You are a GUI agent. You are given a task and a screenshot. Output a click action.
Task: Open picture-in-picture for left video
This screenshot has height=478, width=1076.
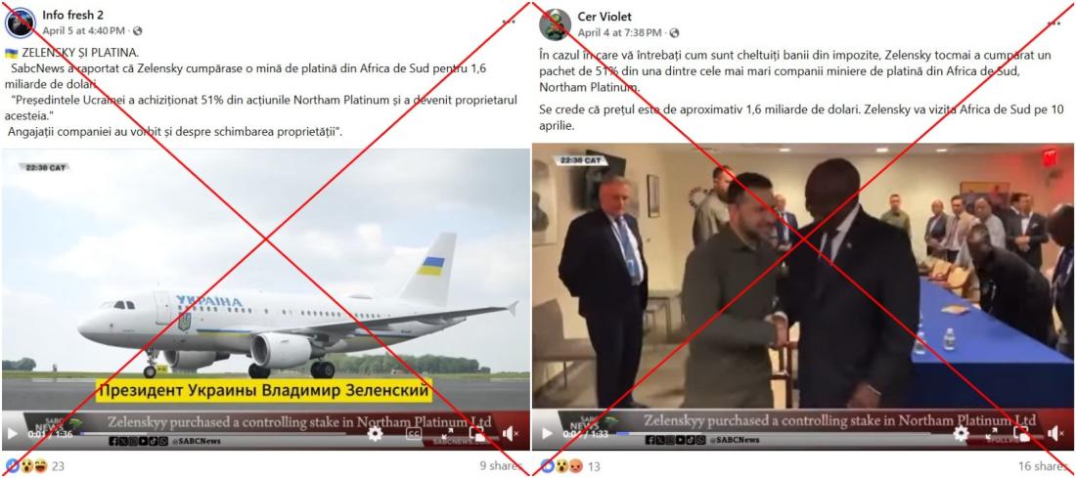[x=477, y=433]
